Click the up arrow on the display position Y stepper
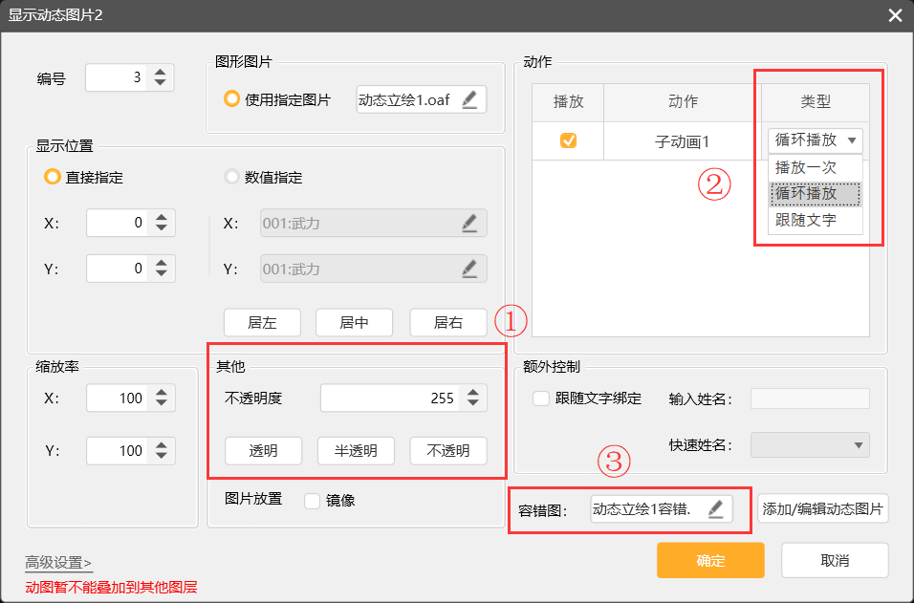This screenshot has width=914, height=603. coord(161,263)
